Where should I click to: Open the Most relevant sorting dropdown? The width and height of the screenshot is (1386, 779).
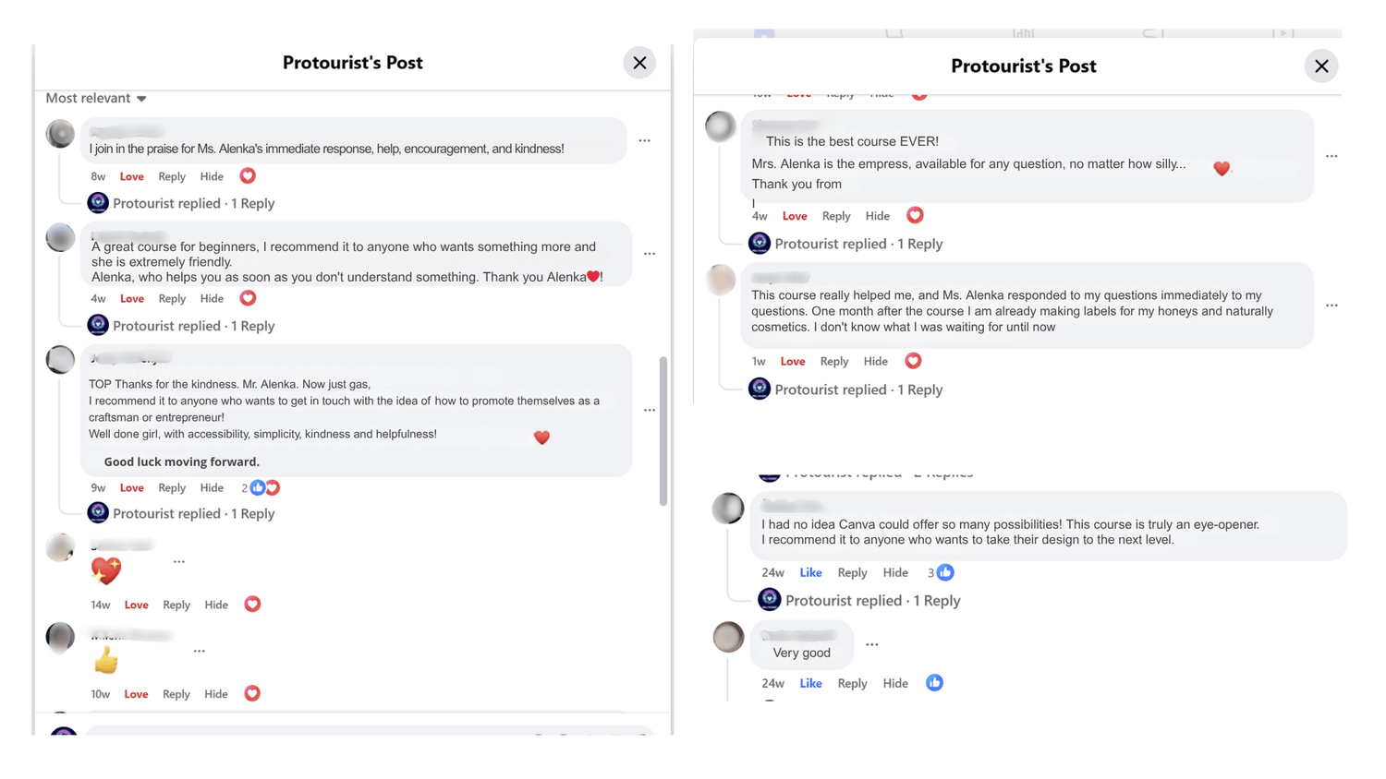click(96, 99)
